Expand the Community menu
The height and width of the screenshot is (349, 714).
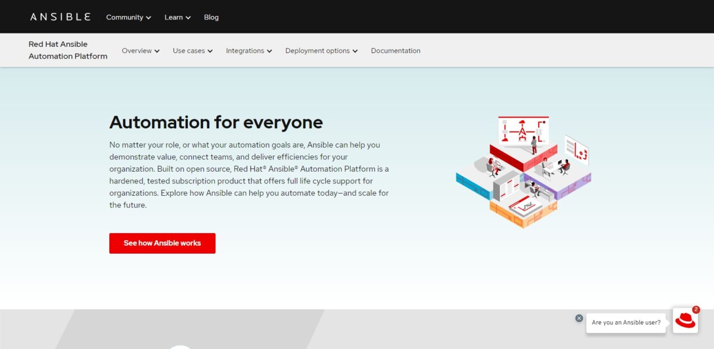point(129,17)
